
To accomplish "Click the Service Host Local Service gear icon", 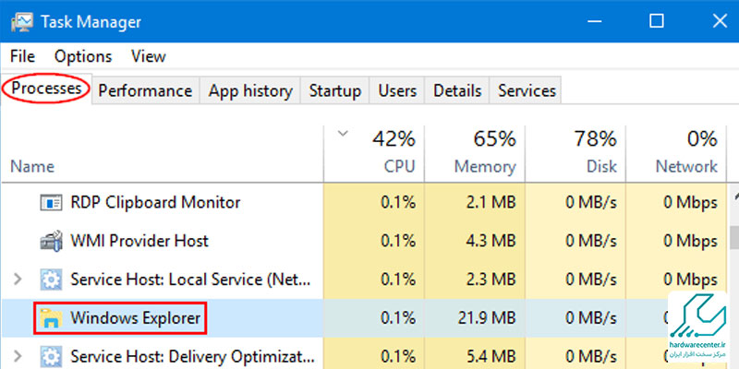I will (51, 280).
